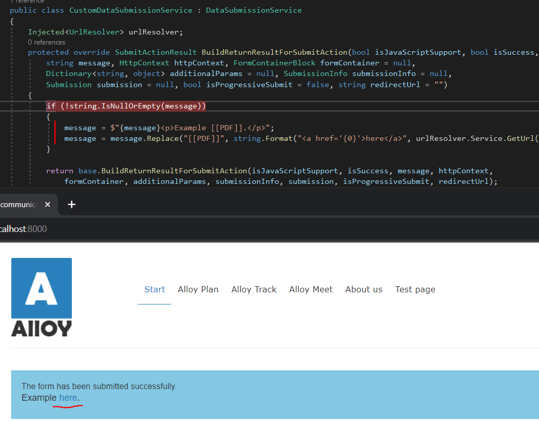
Task: Visit the About us page
Action: pos(364,289)
